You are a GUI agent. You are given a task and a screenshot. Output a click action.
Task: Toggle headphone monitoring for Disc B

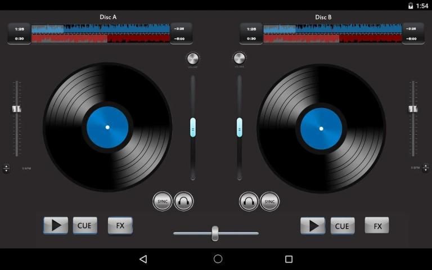pos(249,201)
